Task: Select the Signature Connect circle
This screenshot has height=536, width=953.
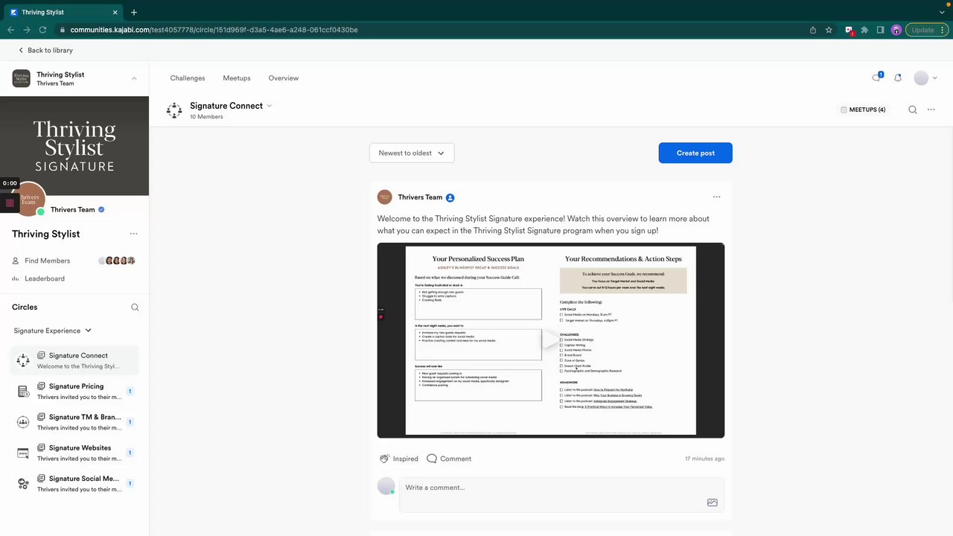Action: pyautogui.click(x=74, y=360)
